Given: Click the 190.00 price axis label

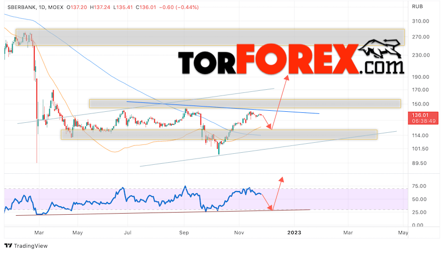Looking at the screenshot, I should (420, 77).
